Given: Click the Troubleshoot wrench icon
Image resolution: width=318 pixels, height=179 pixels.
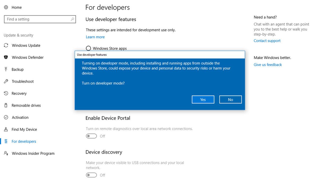Looking at the screenshot, I should point(6,81).
